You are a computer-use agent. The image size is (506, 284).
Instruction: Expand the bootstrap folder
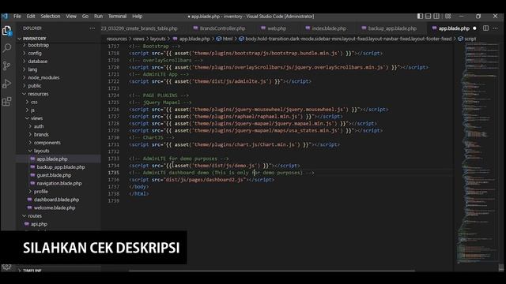point(39,45)
